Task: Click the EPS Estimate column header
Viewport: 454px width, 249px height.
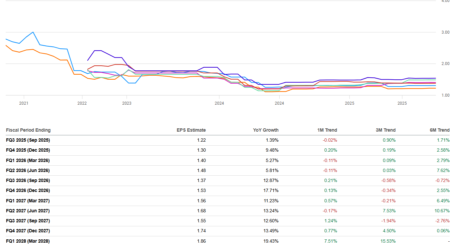Action: (191, 130)
